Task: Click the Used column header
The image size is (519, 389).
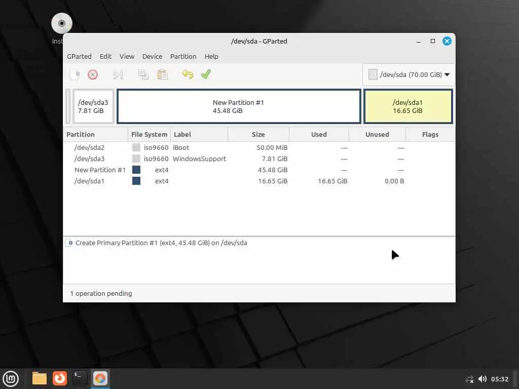Action: [319, 135]
